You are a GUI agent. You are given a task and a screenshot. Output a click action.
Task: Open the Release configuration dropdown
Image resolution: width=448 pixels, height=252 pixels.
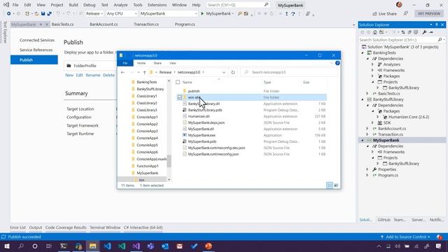(94, 13)
